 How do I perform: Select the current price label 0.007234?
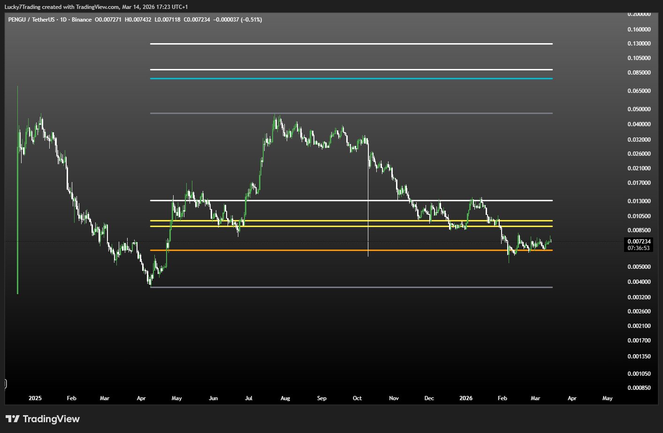[x=639, y=242]
